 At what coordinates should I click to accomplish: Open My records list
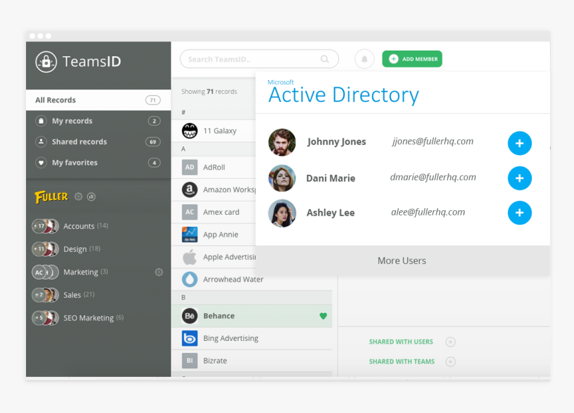pos(98,121)
